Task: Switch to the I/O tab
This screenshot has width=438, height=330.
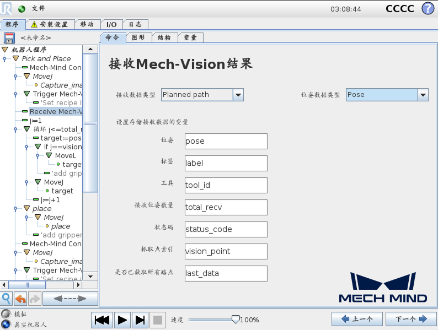Action: [111, 24]
